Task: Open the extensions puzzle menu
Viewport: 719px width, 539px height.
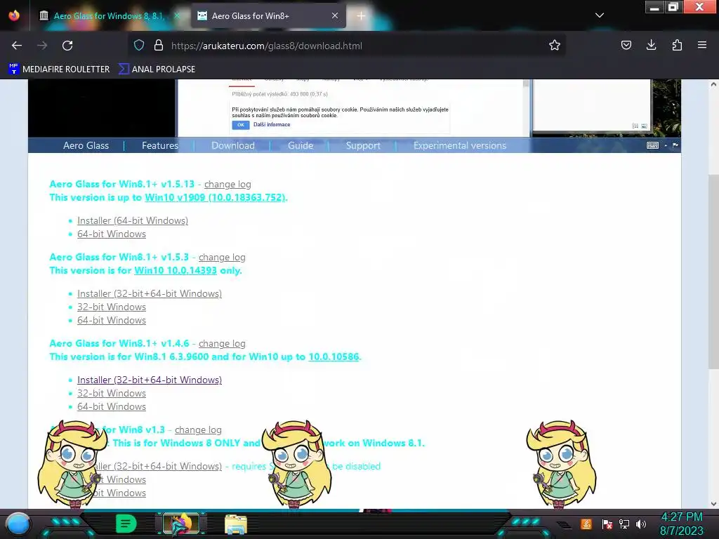Action: [677, 46]
